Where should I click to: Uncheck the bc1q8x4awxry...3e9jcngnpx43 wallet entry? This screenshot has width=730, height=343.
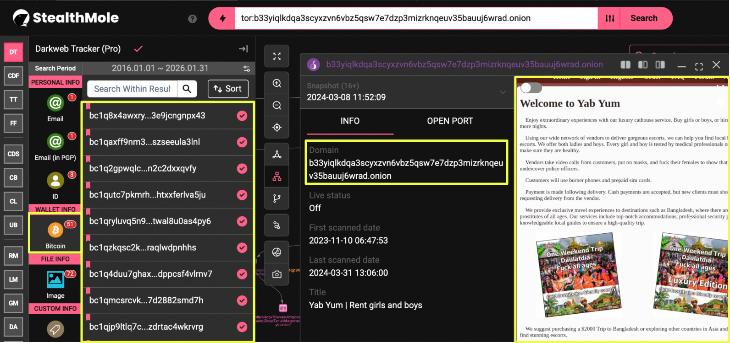(242, 116)
